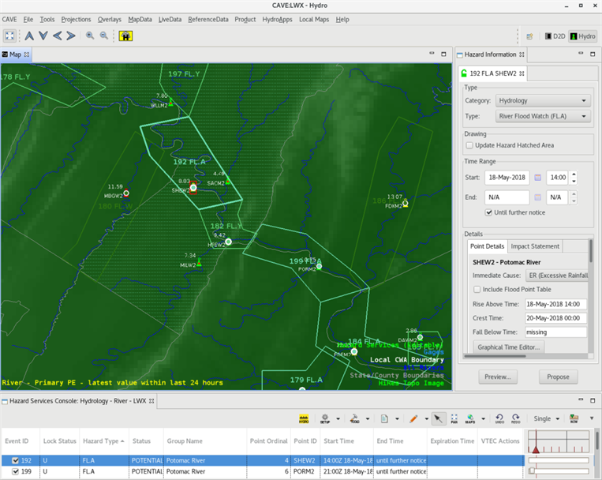The width and height of the screenshot is (602, 480).
Task: Click the event 192 time range bar
Action: tap(559, 460)
